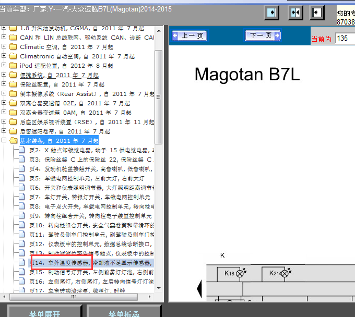Select the Climatic 空调 tree item

[66, 47]
